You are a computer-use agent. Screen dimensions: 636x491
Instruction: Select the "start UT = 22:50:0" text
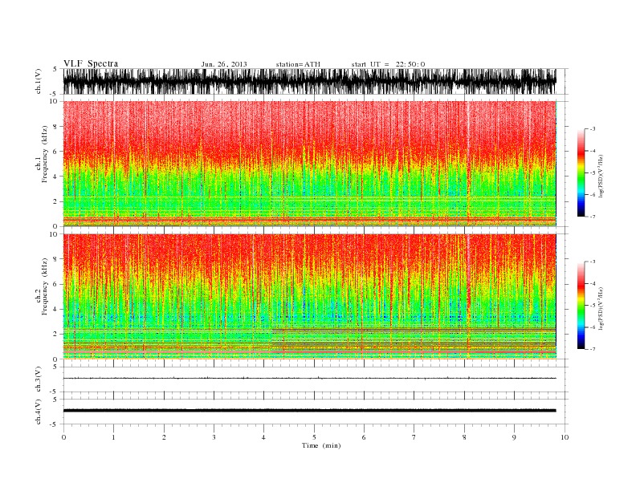pos(388,64)
